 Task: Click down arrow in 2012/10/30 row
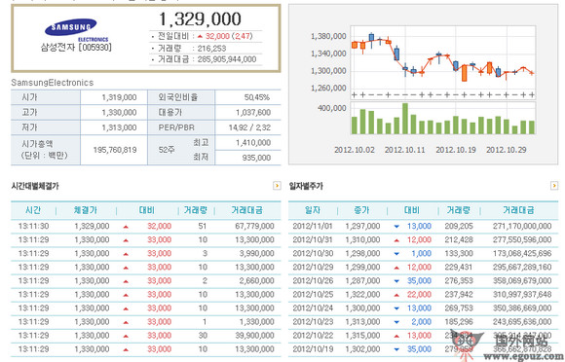tap(396, 254)
